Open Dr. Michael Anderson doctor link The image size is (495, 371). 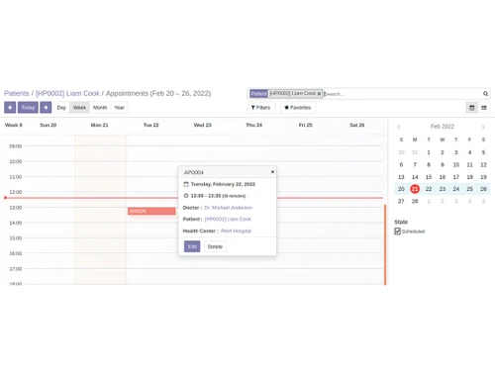coord(229,208)
